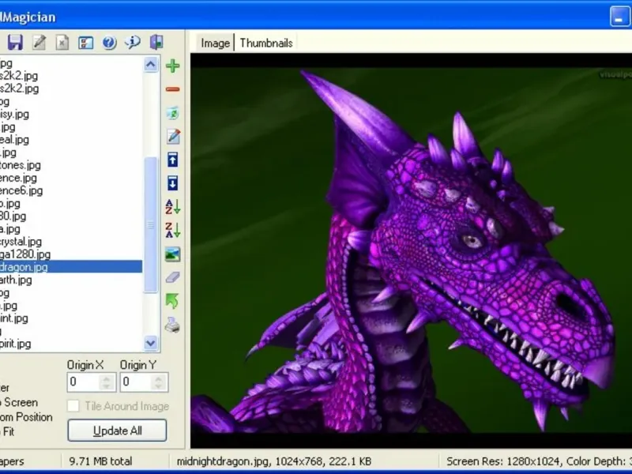The image size is (632, 474).
Task: Switch to the Image tab
Action: click(x=215, y=43)
